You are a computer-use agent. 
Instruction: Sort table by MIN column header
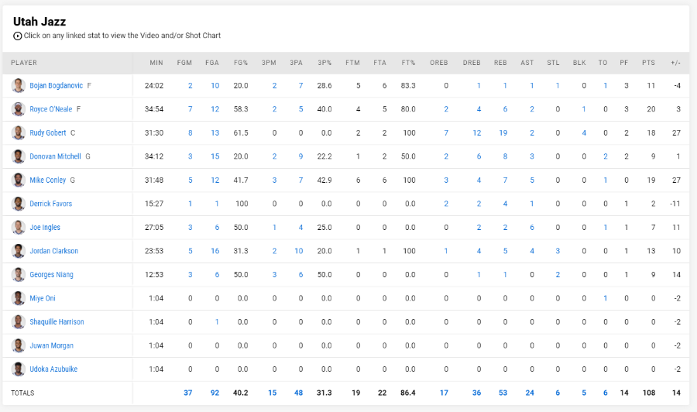pos(156,63)
